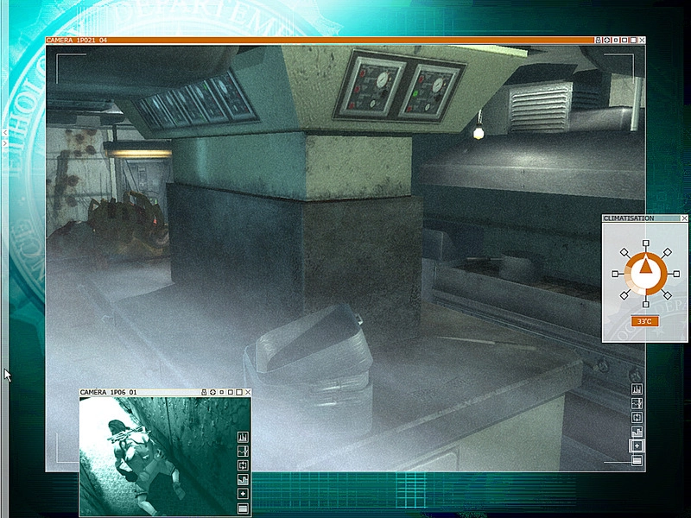Click equalizer bars icon in CAMERA 1P06 01
The image size is (691, 518).
click(x=243, y=437)
